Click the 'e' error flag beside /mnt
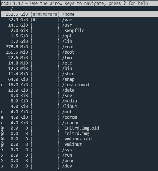 [x=2, y=112]
